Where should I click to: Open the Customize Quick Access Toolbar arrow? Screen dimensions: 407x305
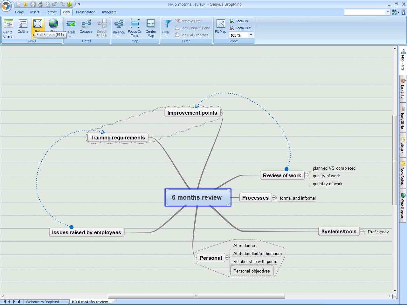click(x=79, y=4)
